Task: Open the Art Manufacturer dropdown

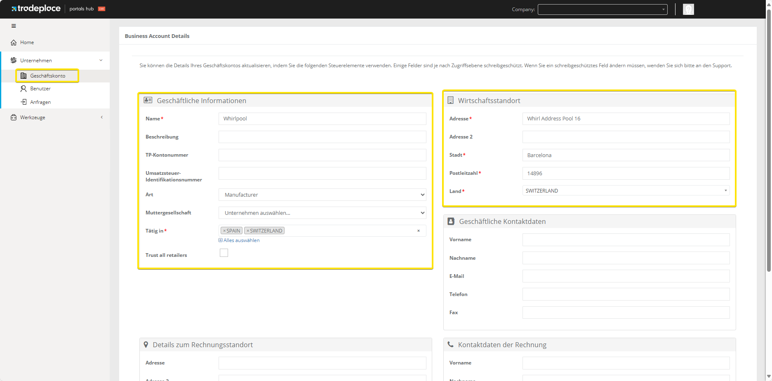Action: click(x=322, y=195)
